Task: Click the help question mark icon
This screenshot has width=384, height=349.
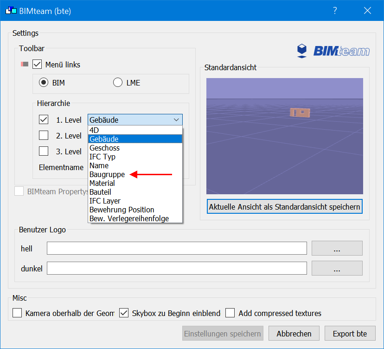Action: coord(335,11)
